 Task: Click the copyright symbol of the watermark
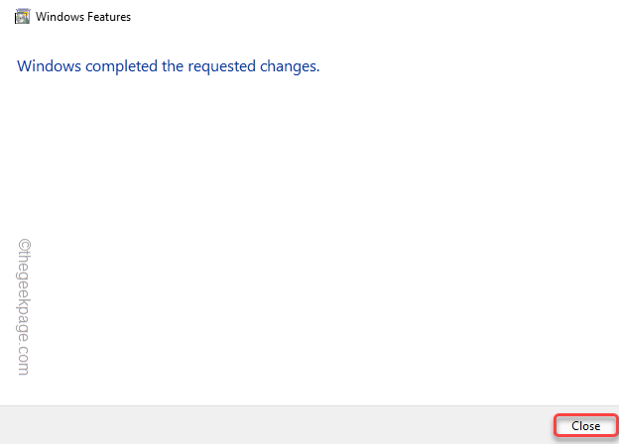click(x=24, y=245)
